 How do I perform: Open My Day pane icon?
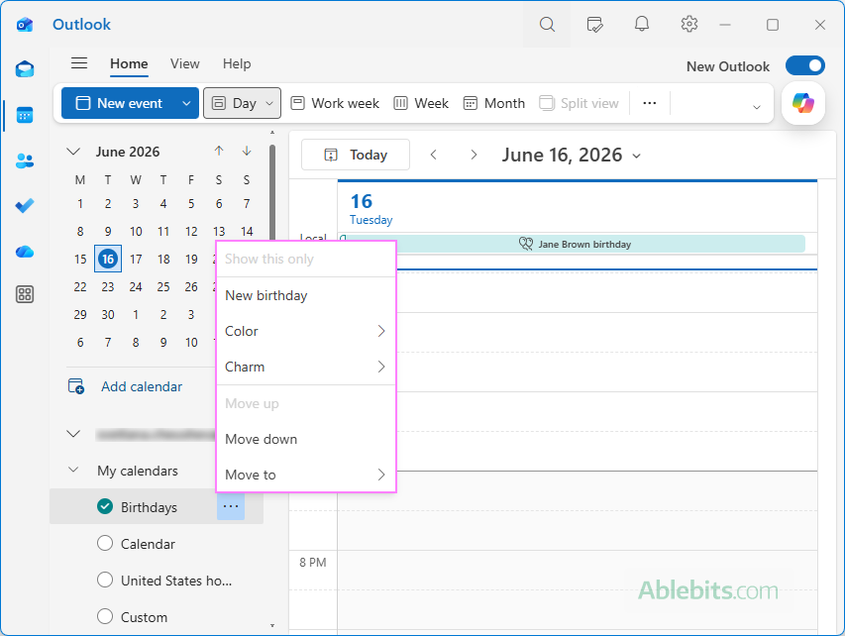pos(594,24)
